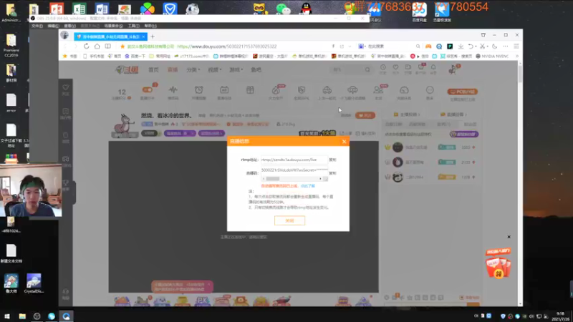Click the browser address bar URL
573x322 pixels.
click(226, 47)
